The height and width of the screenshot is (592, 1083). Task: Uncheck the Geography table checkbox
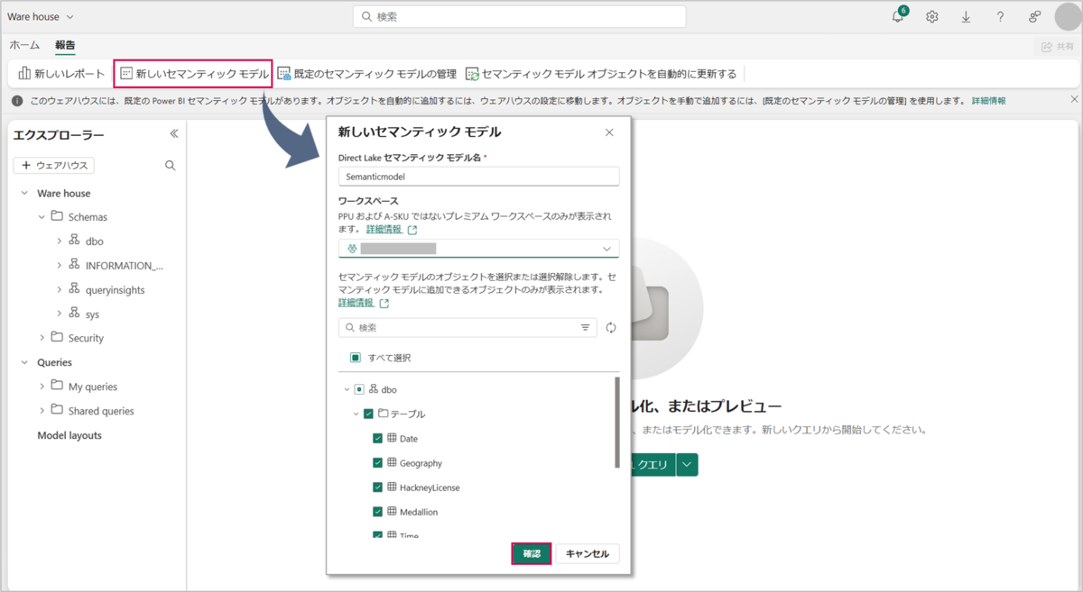point(377,462)
